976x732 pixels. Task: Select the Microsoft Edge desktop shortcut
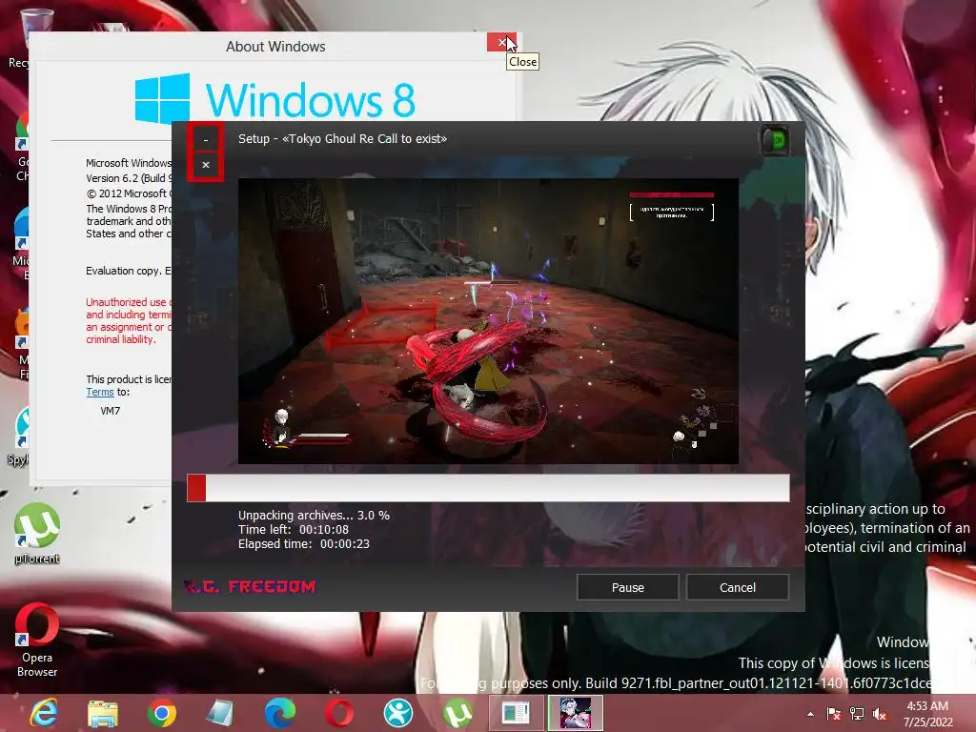(23, 244)
